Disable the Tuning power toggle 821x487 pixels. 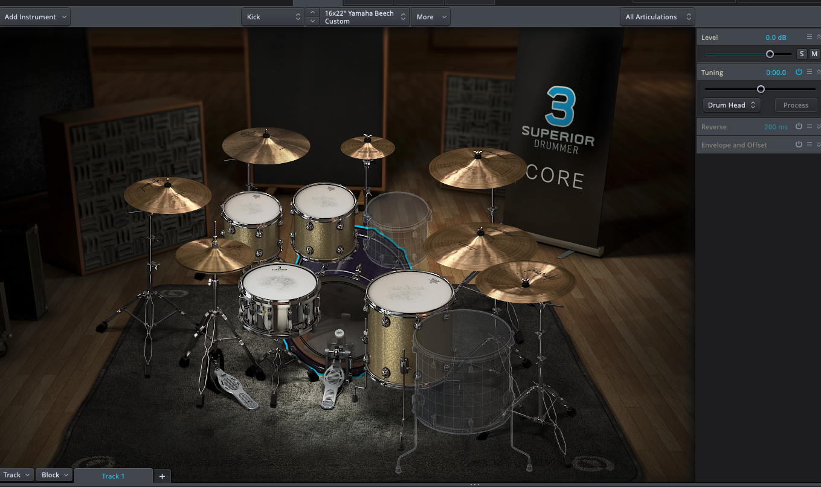tap(799, 72)
